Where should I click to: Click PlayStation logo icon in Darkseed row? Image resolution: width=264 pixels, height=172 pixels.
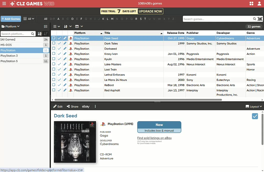click(71, 49)
